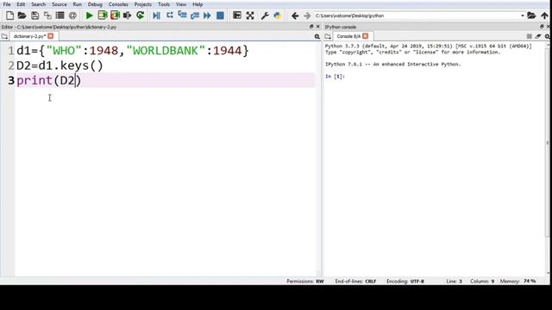This screenshot has width=552, height=310.
Task: Run the file with green play button
Action: click(90, 15)
